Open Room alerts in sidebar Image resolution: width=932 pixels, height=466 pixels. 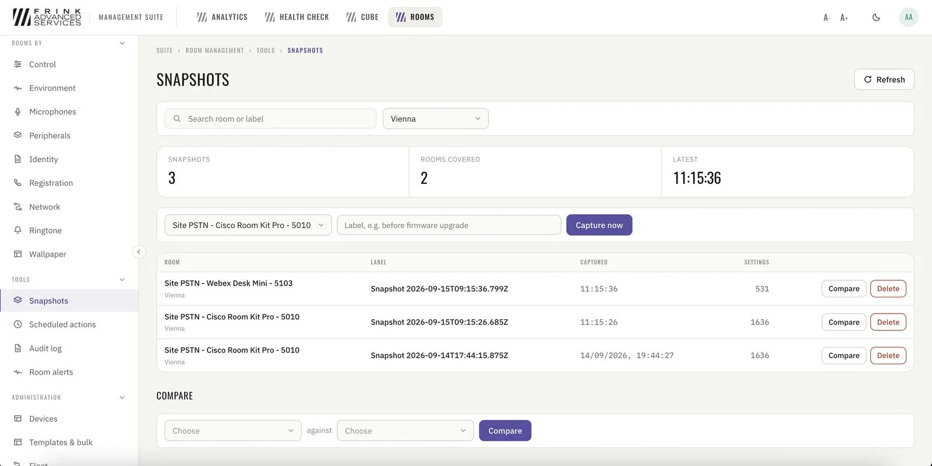69,372
